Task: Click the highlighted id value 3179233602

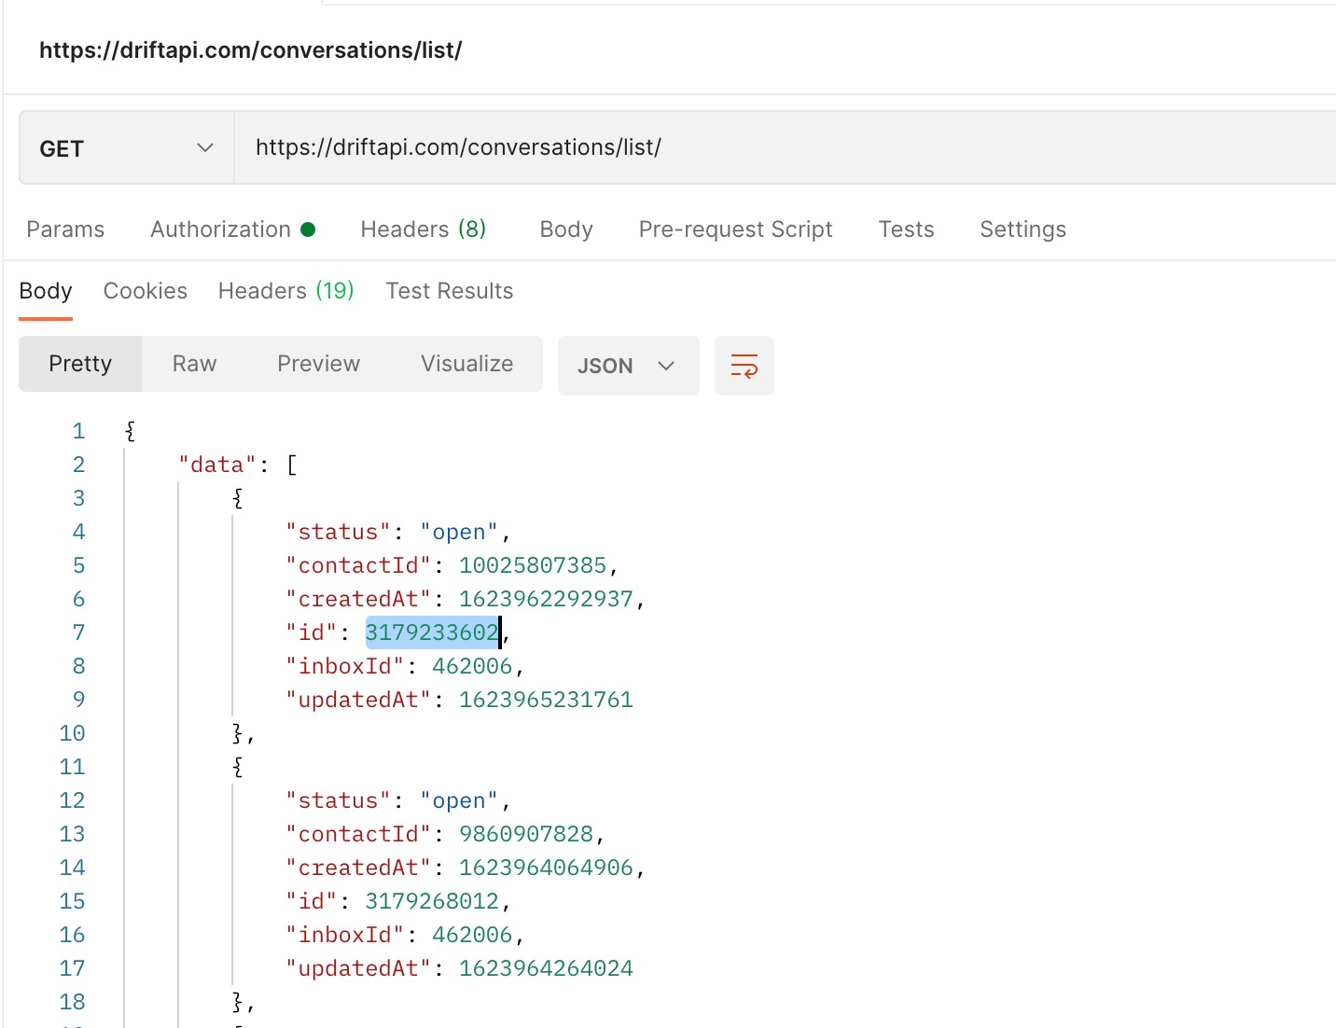Action: [x=432, y=632]
